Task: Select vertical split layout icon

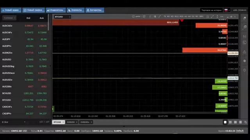Action: [x=235, y=122]
